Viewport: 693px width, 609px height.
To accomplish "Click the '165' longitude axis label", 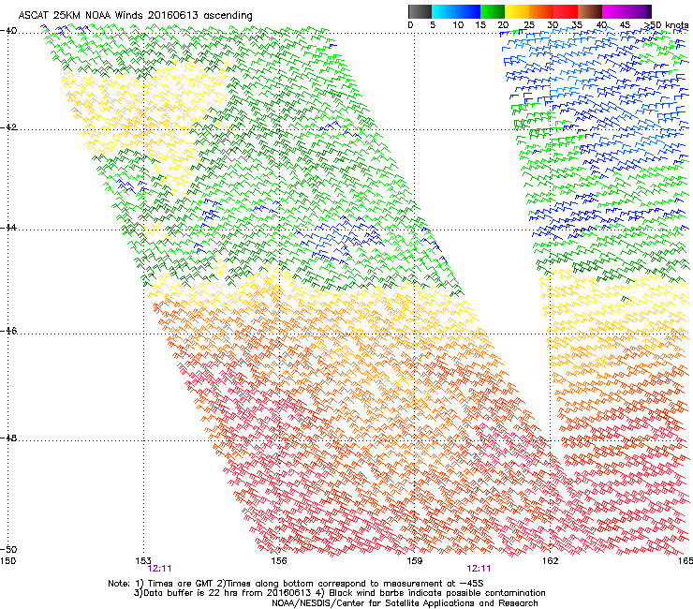I will (x=686, y=561).
